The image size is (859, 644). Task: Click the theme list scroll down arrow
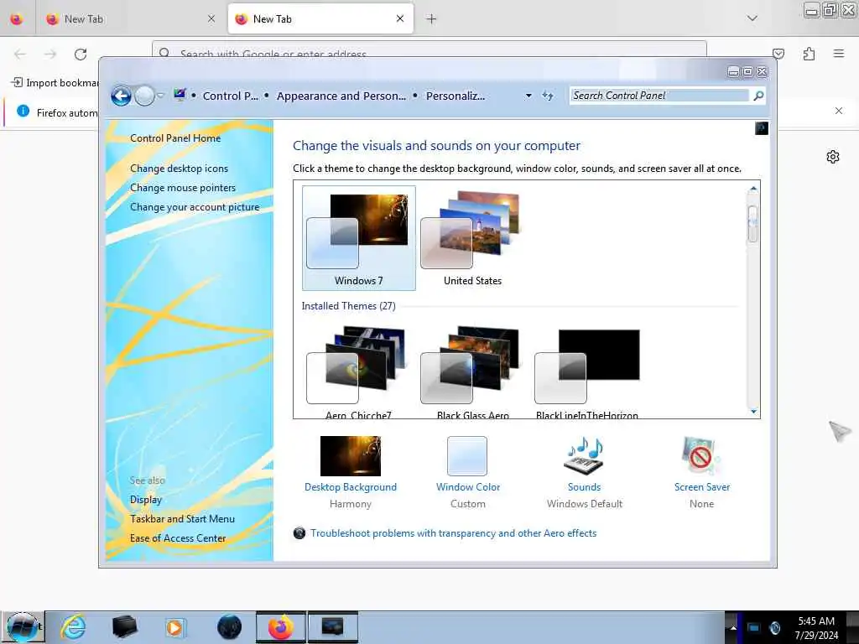(753, 411)
